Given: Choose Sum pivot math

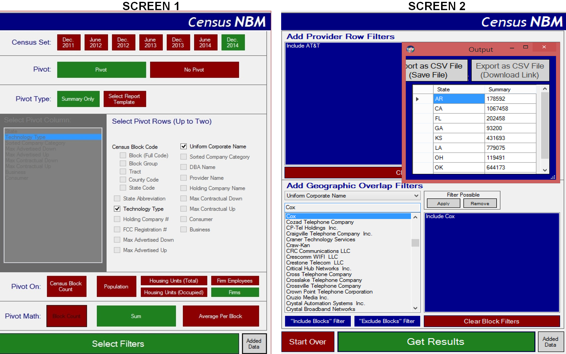Looking at the screenshot, I should tap(136, 316).
